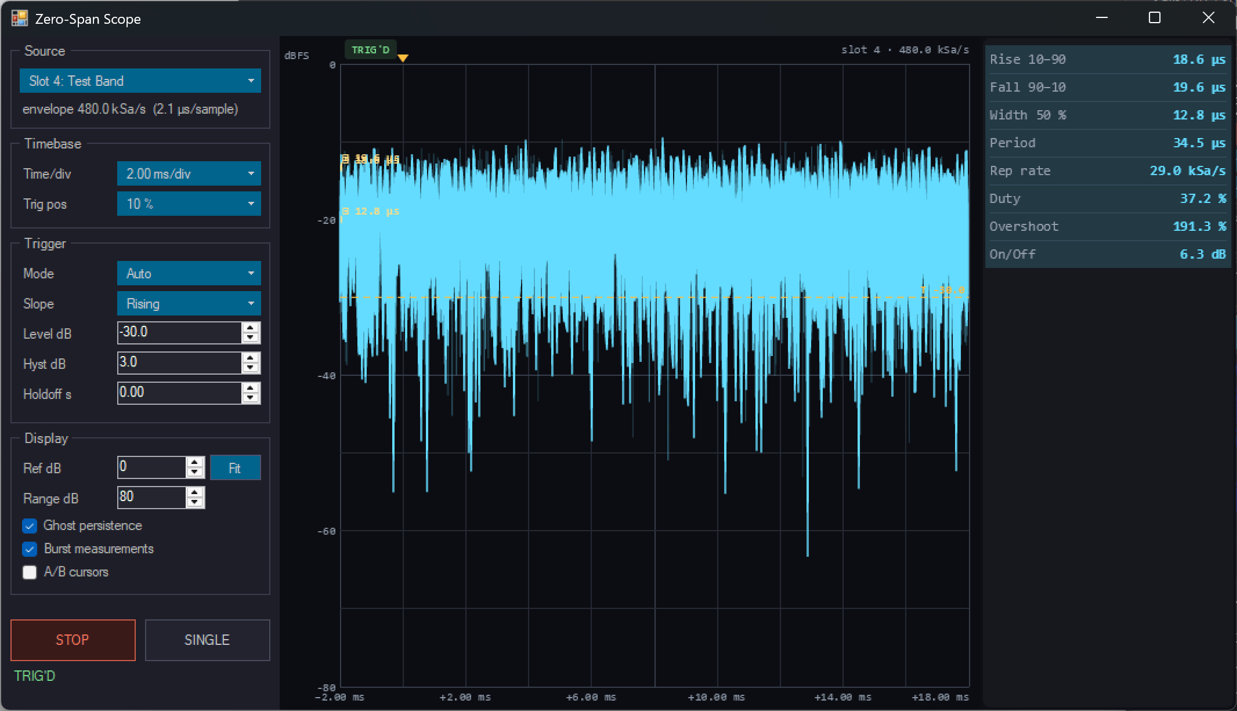The width and height of the screenshot is (1237, 711).
Task: Click the -40 dBFS axis label
Action: [326, 375]
